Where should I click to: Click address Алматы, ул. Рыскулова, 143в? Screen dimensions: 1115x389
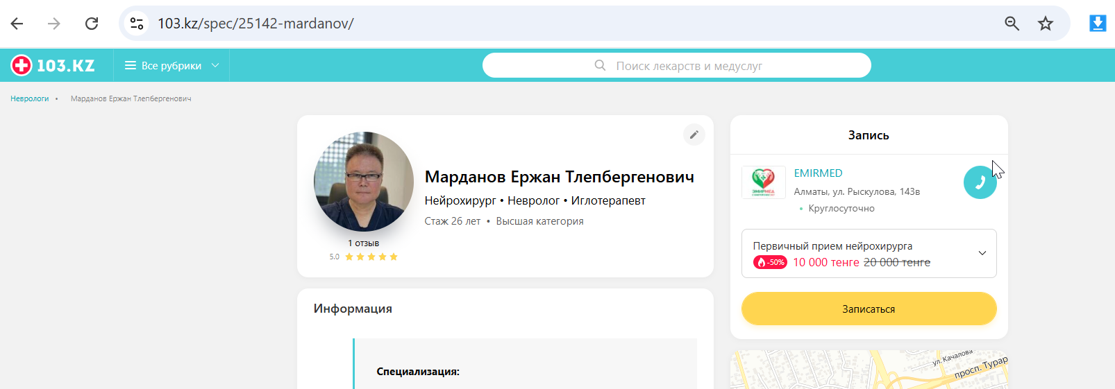[x=857, y=191]
